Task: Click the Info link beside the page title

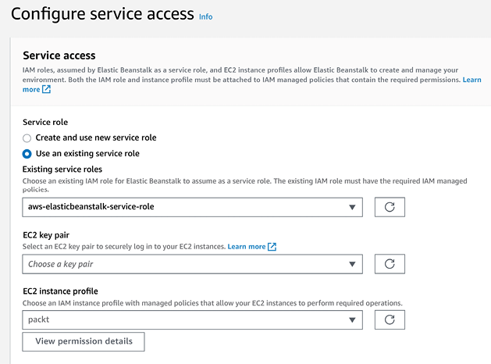Action: [205, 16]
